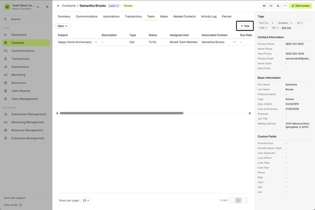The height and width of the screenshot is (210, 315).
Task: Click the Enterprise Management icon
Action: coord(6,138)
